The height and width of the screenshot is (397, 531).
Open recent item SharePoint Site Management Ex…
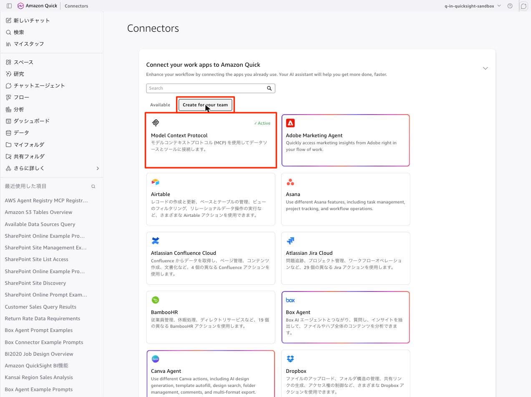pos(45,248)
